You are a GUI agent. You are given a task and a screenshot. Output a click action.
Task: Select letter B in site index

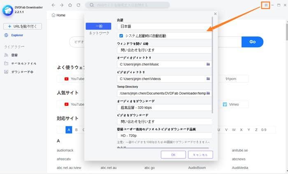click(76, 130)
